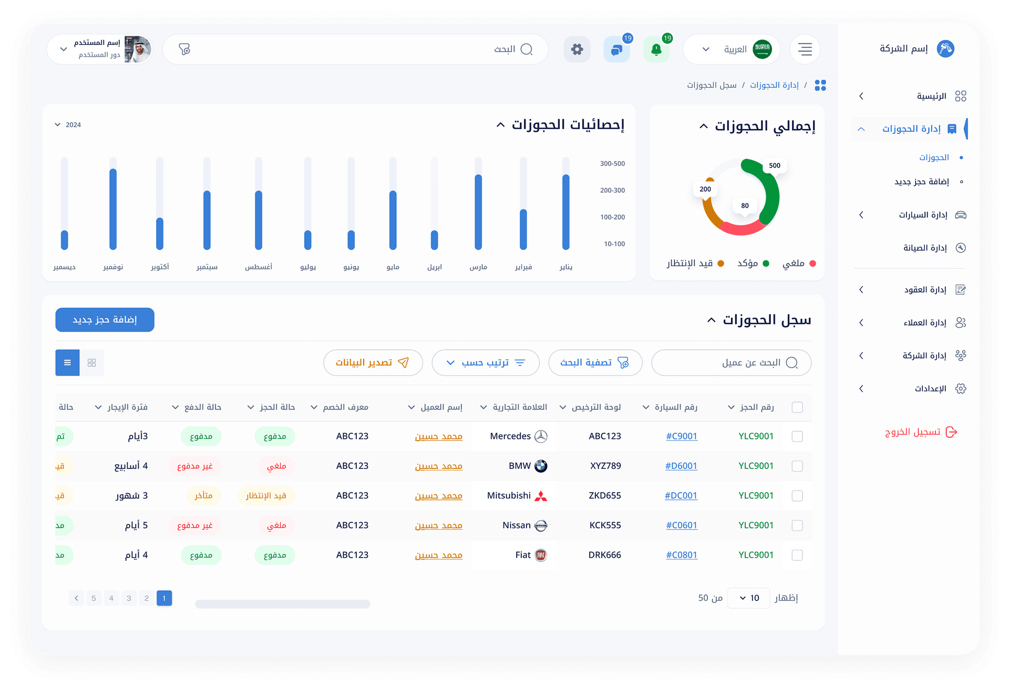The width and height of the screenshot is (1009, 690).
Task: Open the 2024 year dropdown
Action: (68, 125)
